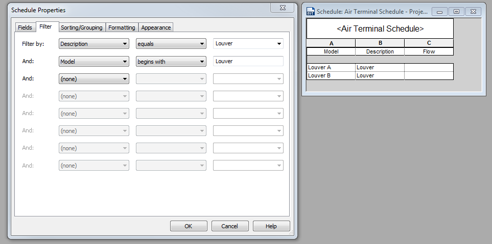Close the Air Terminal Schedule window
492x244 pixels.
point(473,12)
